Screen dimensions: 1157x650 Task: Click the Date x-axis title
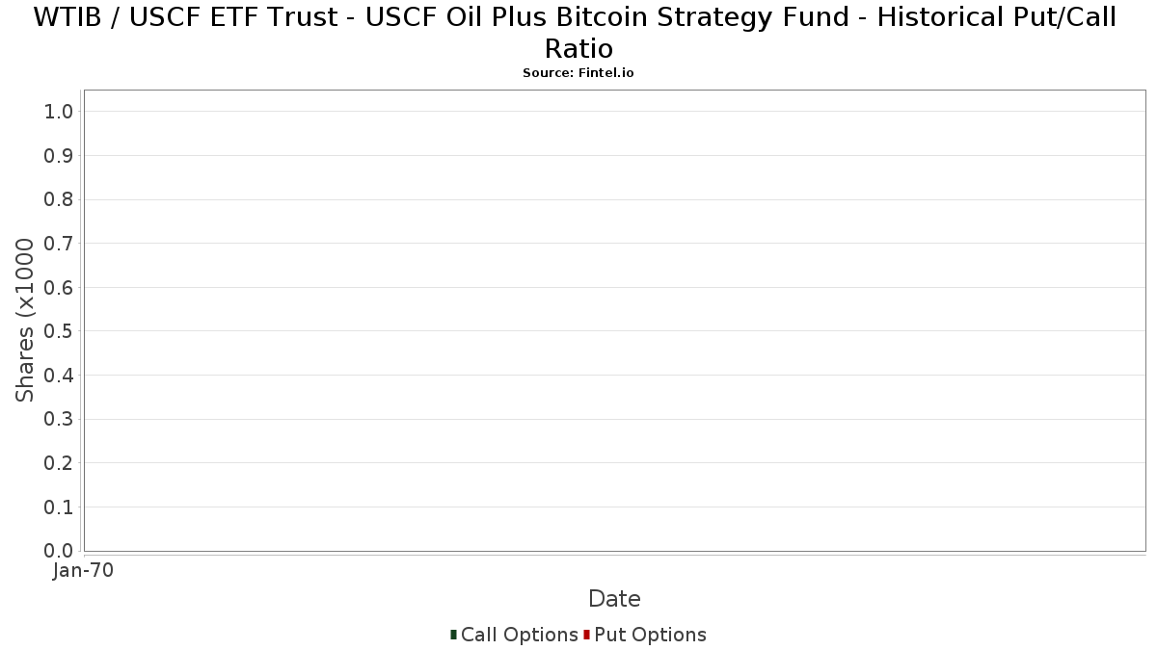coord(614,599)
